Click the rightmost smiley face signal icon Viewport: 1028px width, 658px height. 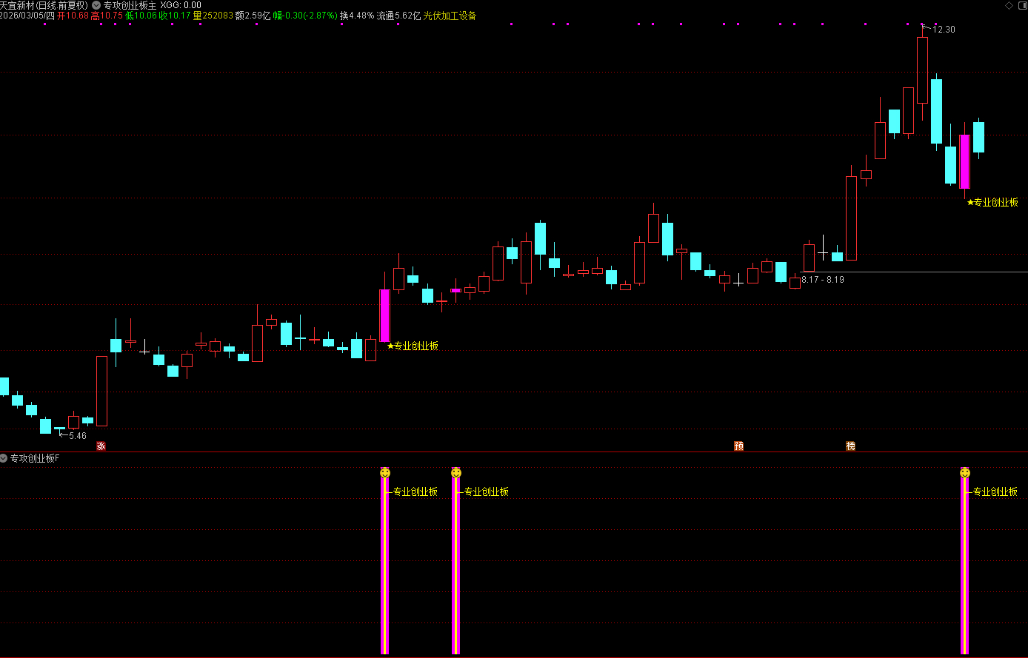coord(964,472)
